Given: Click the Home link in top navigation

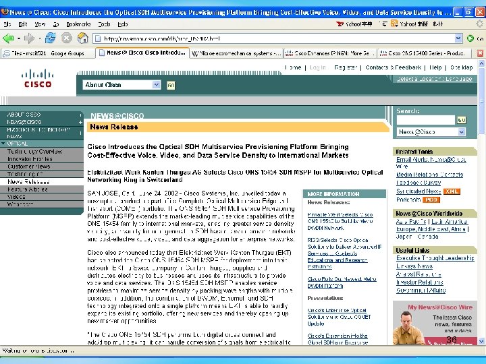Looking at the screenshot, I should pyautogui.click(x=293, y=67).
